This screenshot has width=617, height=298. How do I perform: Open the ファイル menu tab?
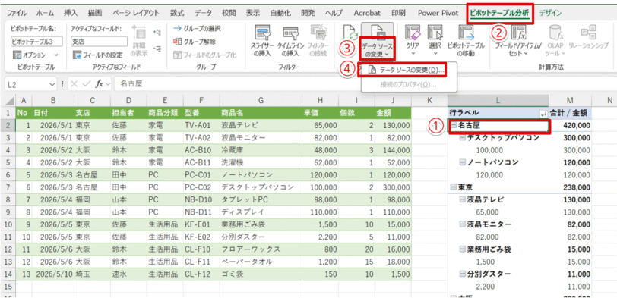(x=17, y=13)
